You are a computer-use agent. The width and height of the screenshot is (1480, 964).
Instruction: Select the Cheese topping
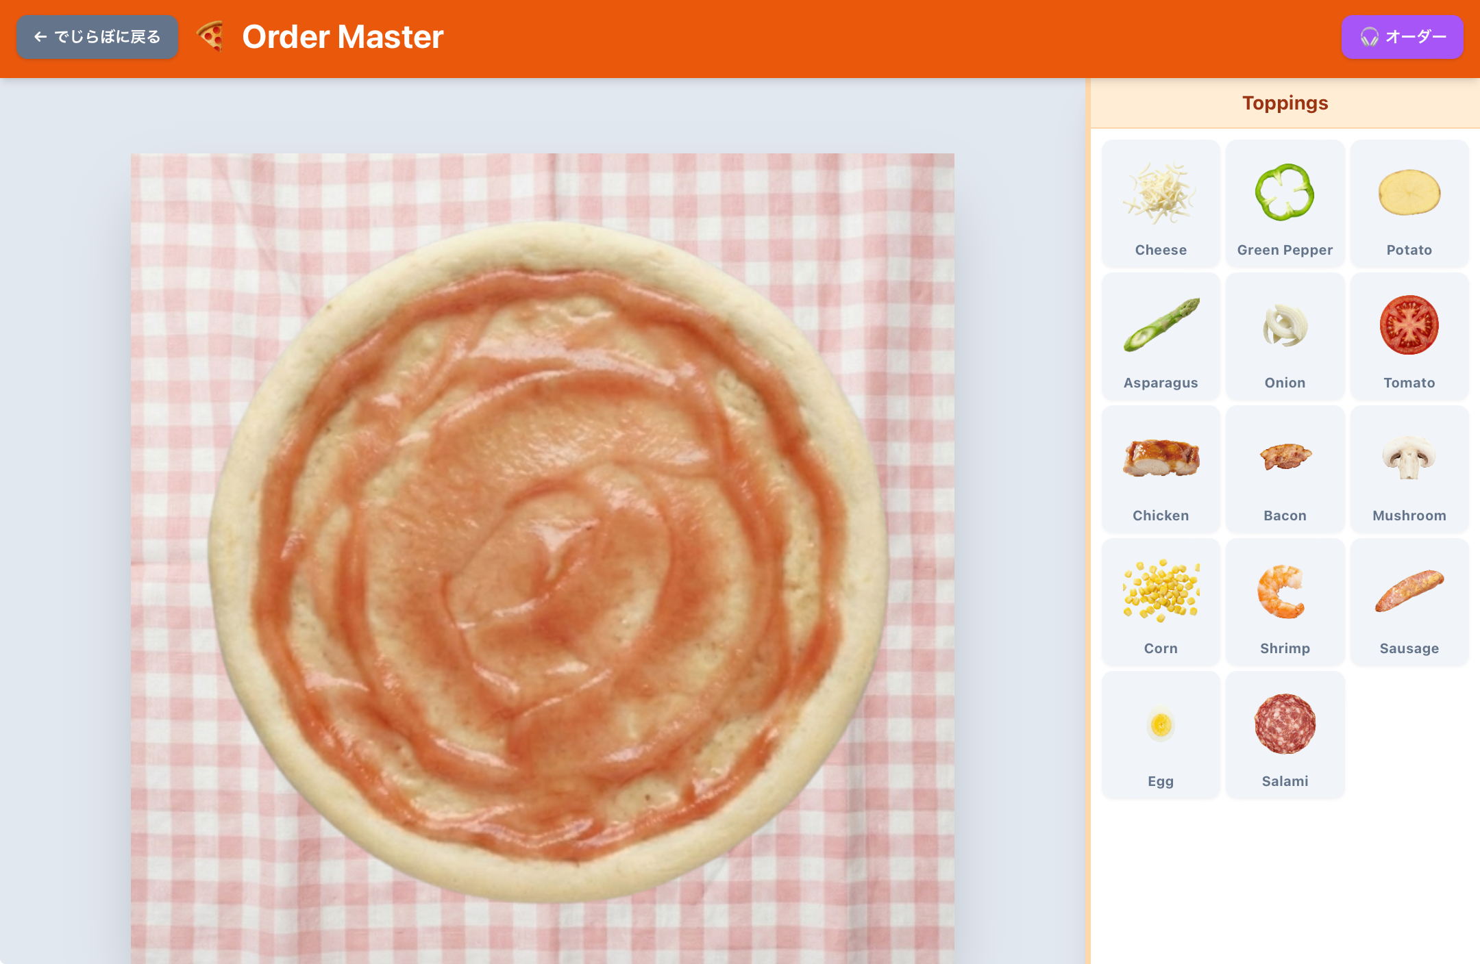1161,203
